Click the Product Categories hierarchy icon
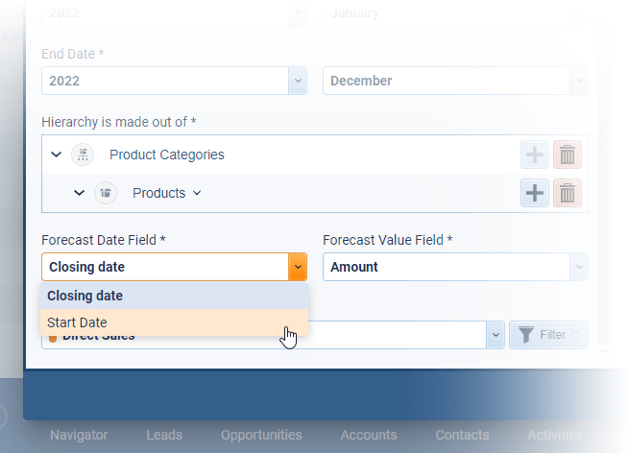 click(x=83, y=155)
